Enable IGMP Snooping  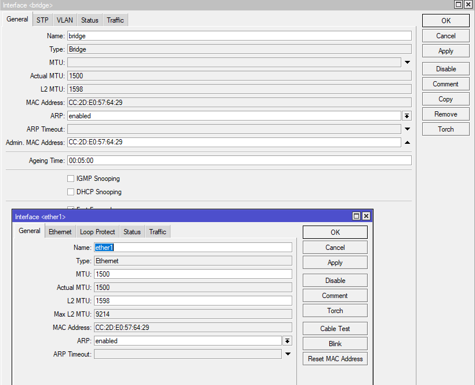(70, 178)
